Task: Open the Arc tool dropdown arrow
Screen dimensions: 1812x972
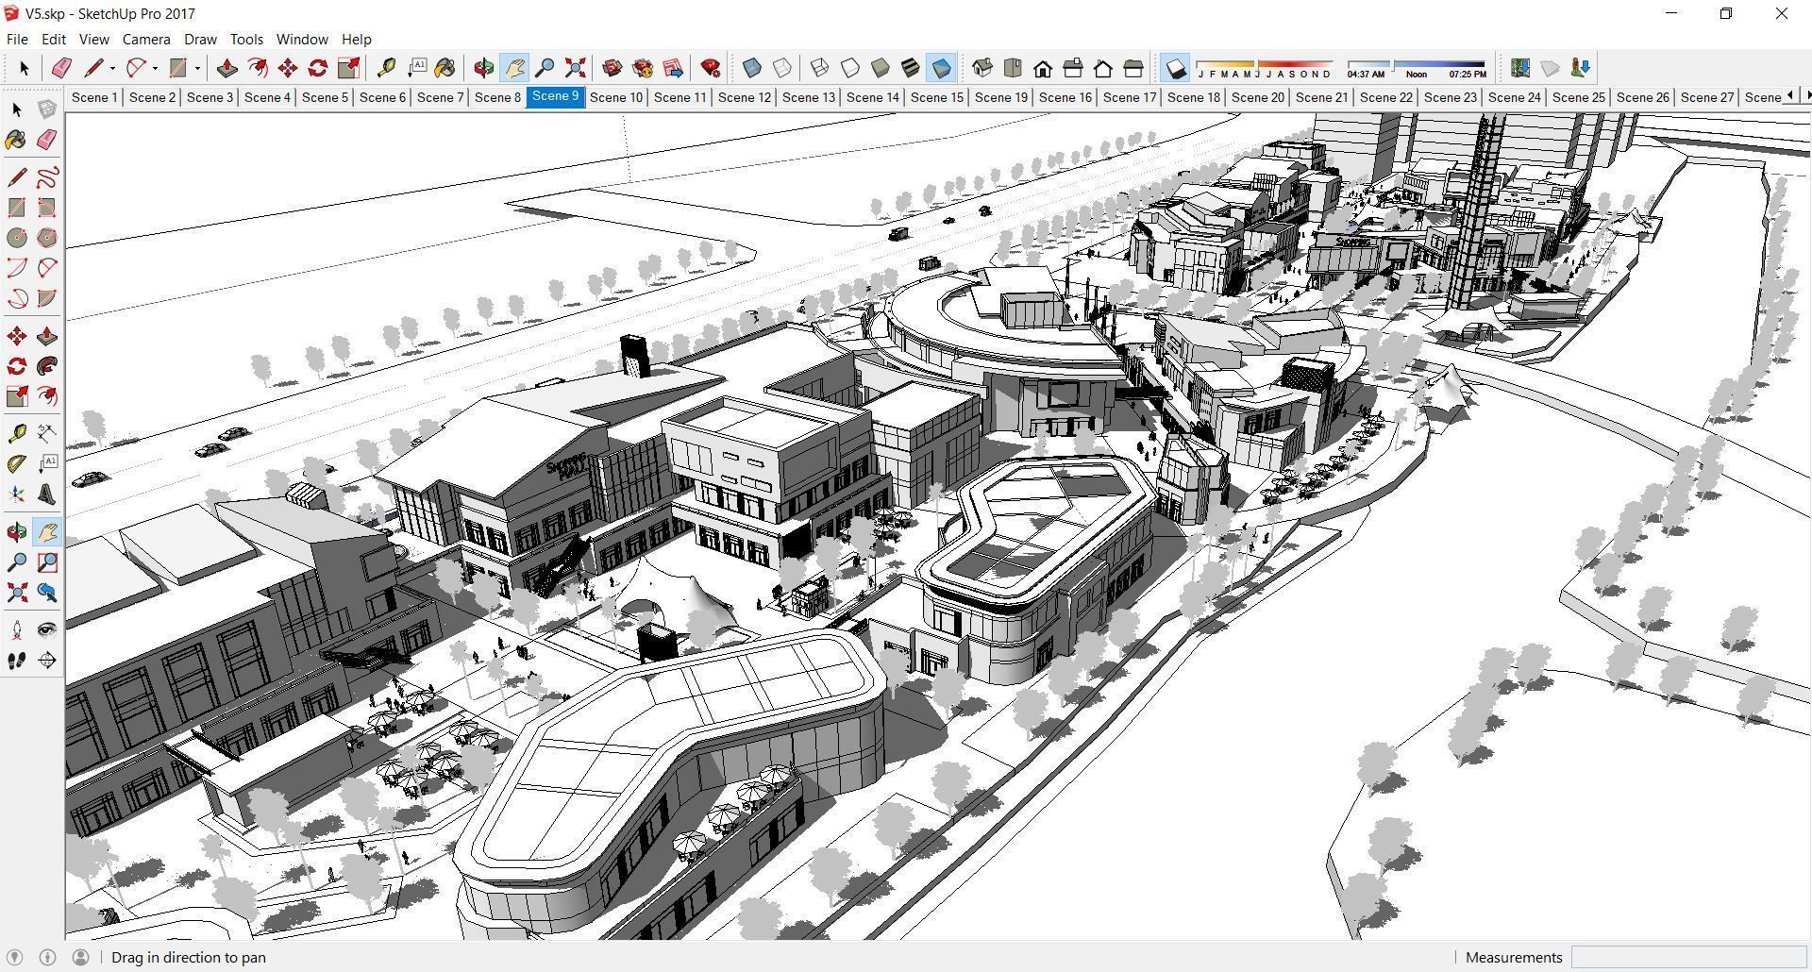Action: coord(155,68)
